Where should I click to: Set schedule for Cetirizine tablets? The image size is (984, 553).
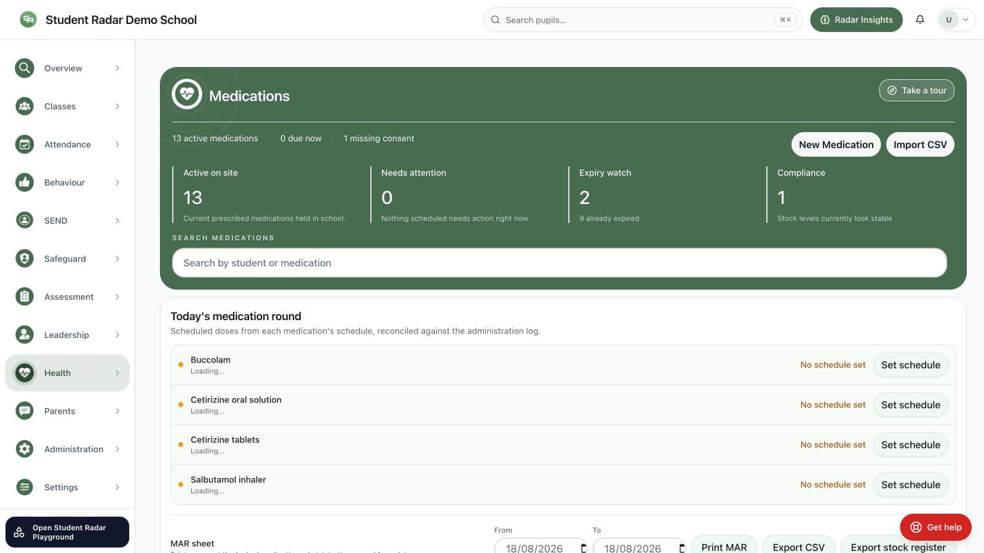[x=910, y=445]
